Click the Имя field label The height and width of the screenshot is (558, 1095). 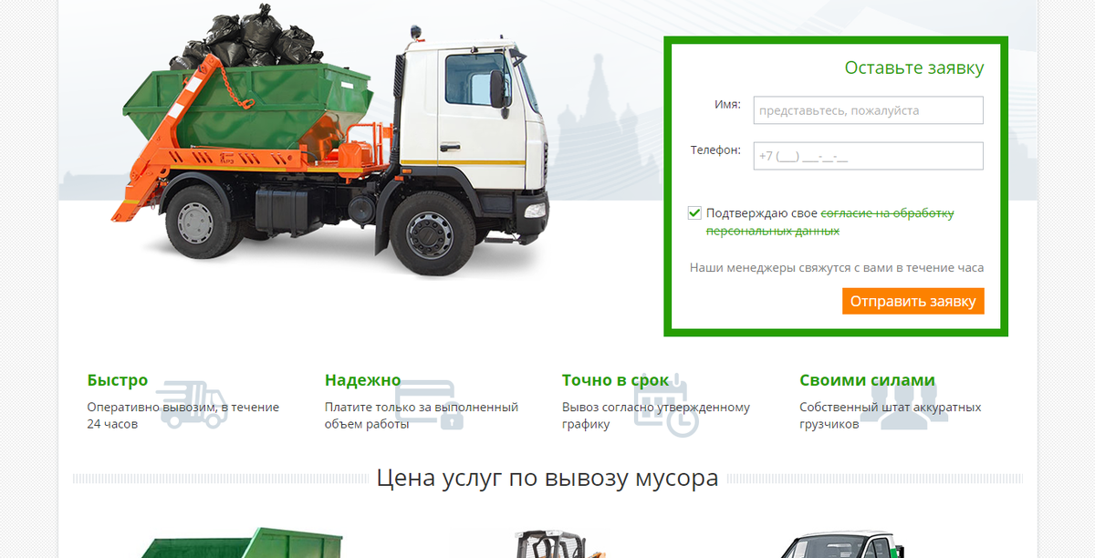pyautogui.click(x=727, y=105)
